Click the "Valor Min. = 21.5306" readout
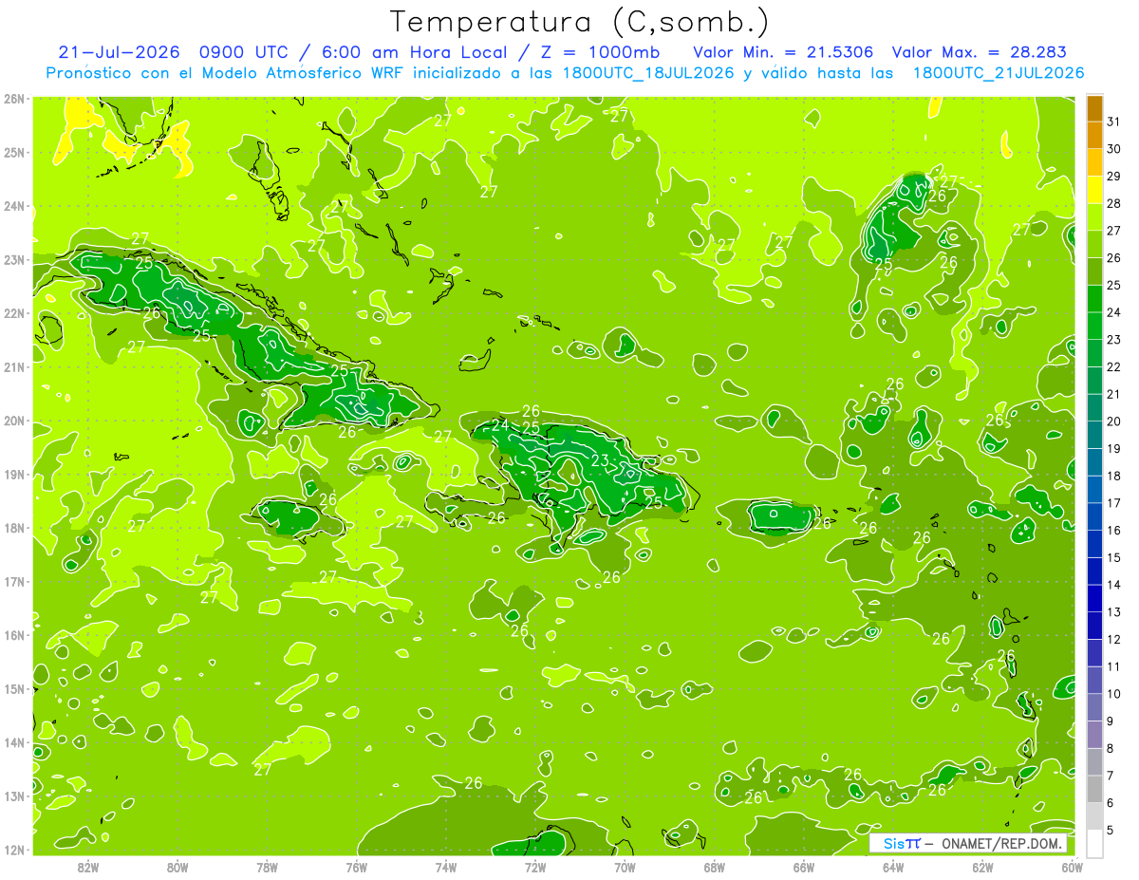 [783, 52]
